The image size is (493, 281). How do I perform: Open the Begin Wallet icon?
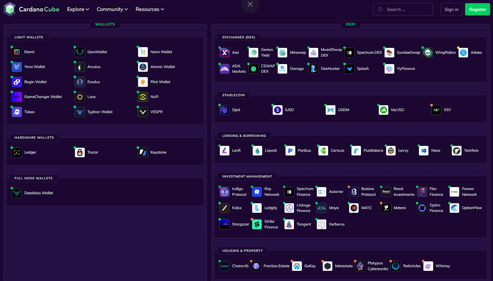[x=17, y=82]
